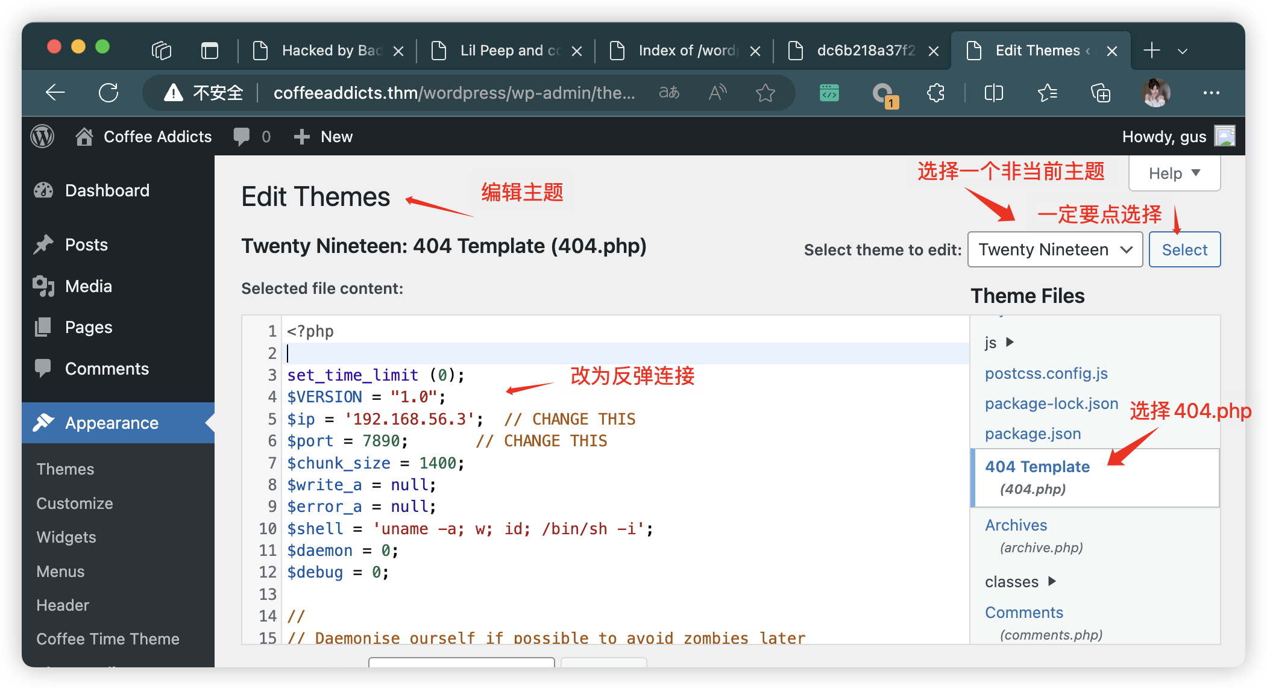Open postcss.config.js theme file
Viewport: 1267px width, 689px height.
point(1046,373)
